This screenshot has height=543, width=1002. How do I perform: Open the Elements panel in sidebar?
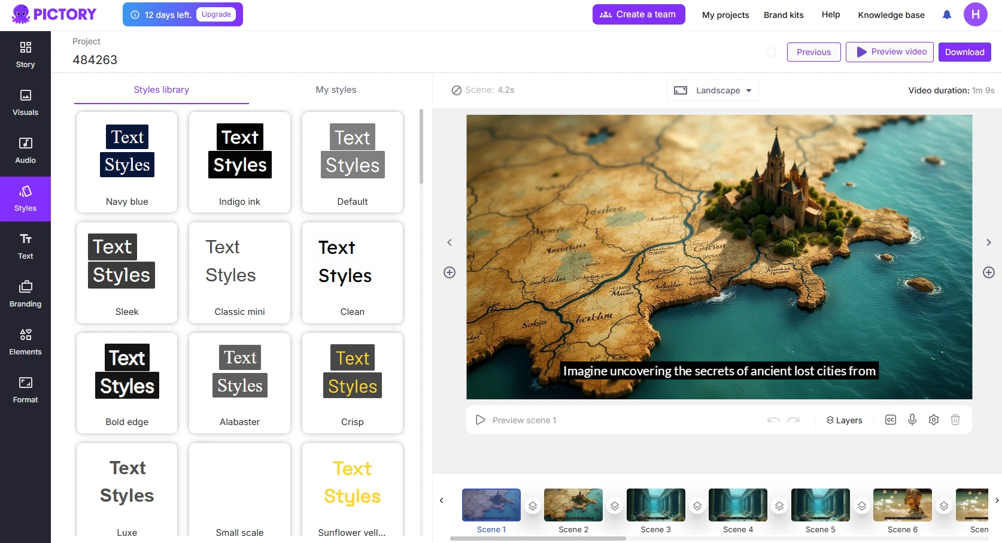(25, 342)
